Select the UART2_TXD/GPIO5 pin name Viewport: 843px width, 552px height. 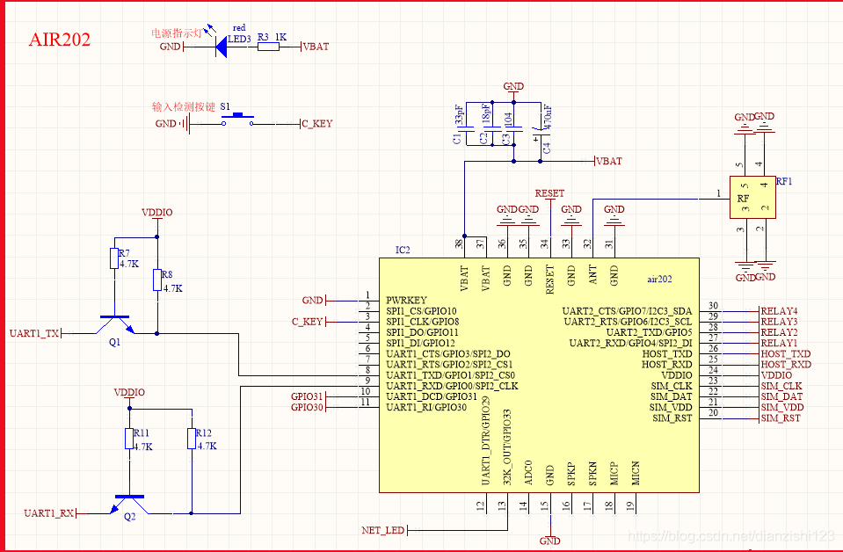coord(650,333)
